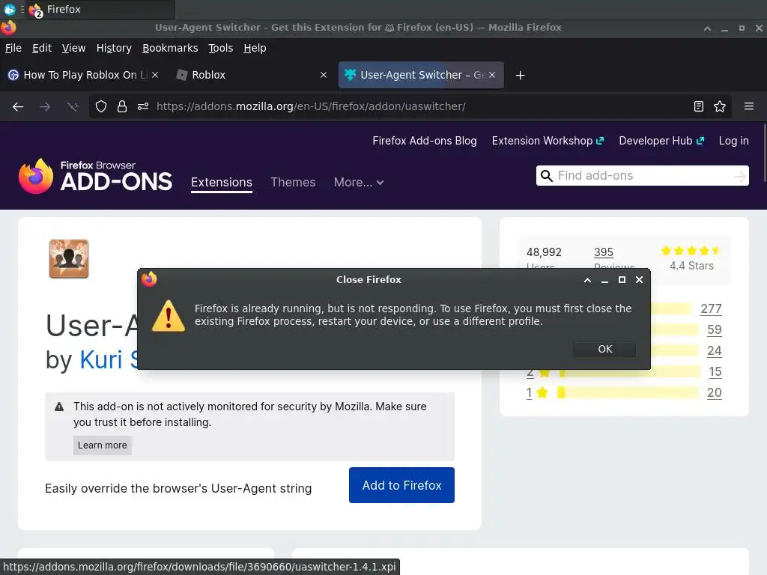The image size is (767, 575).
Task: Click the 1 star rating row star
Action: click(x=542, y=392)
